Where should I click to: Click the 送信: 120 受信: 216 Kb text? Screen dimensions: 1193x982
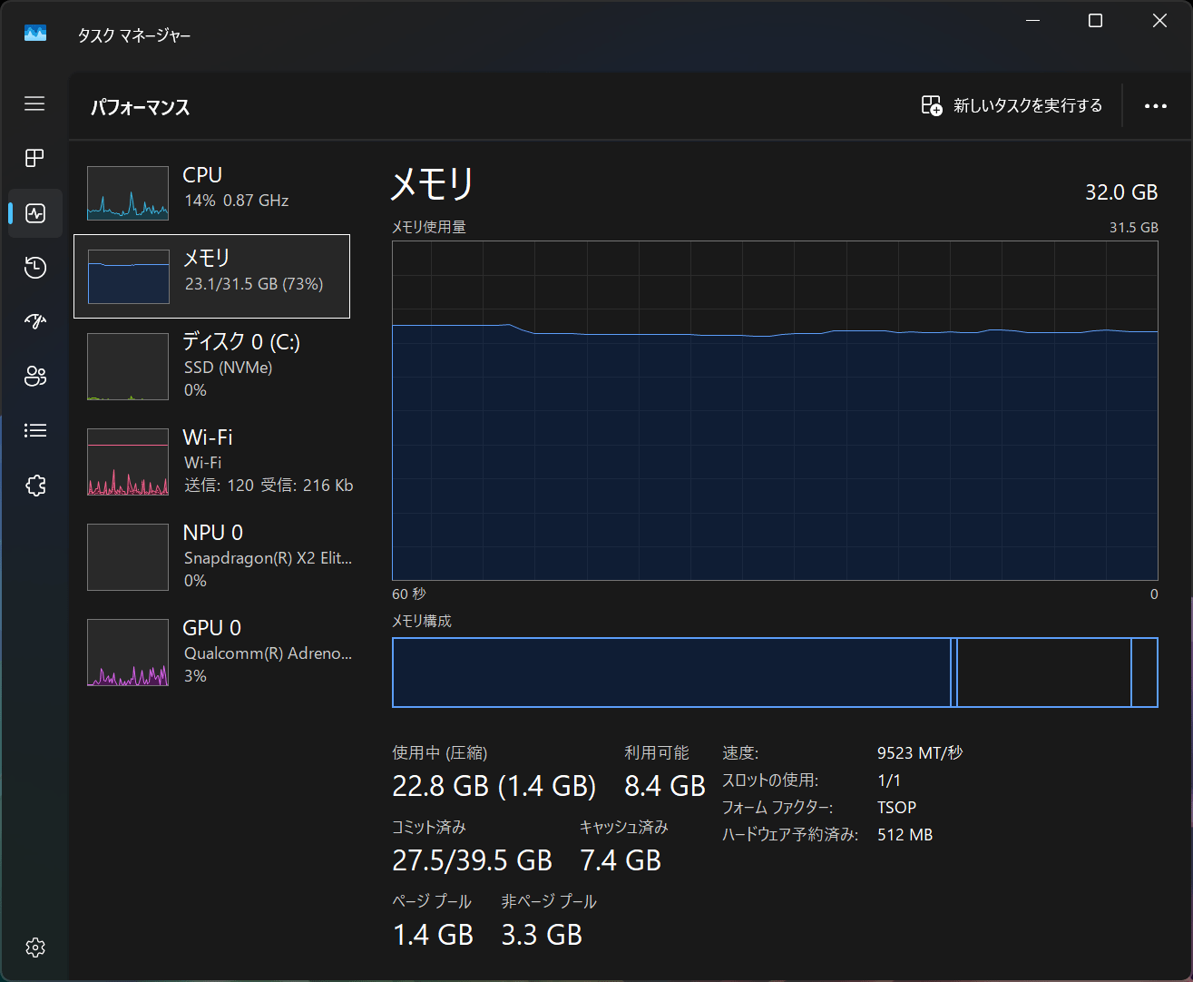(x=269, y=485)
